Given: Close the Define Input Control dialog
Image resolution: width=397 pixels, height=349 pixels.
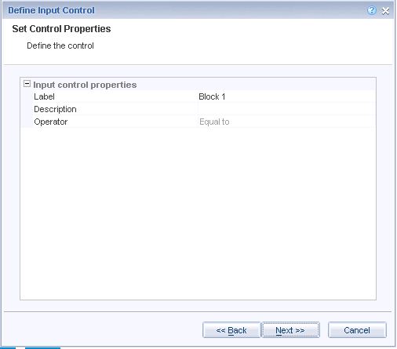Looking at the screenshot, I should pyautogui.click(x=385, y=11).
